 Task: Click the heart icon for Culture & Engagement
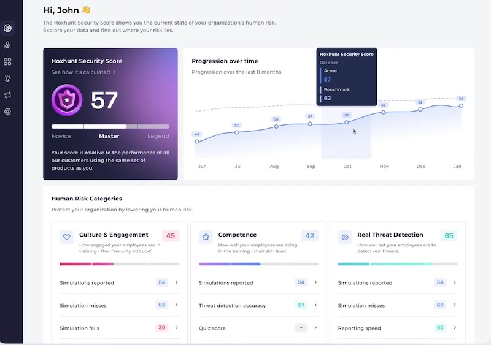pyautogui.click(x=67, y=237)
